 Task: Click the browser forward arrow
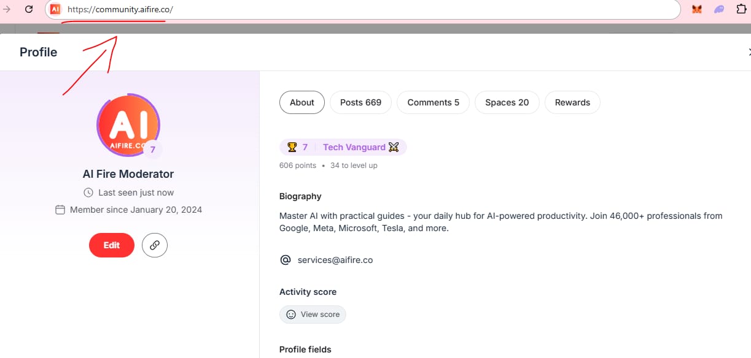point(6,9)
